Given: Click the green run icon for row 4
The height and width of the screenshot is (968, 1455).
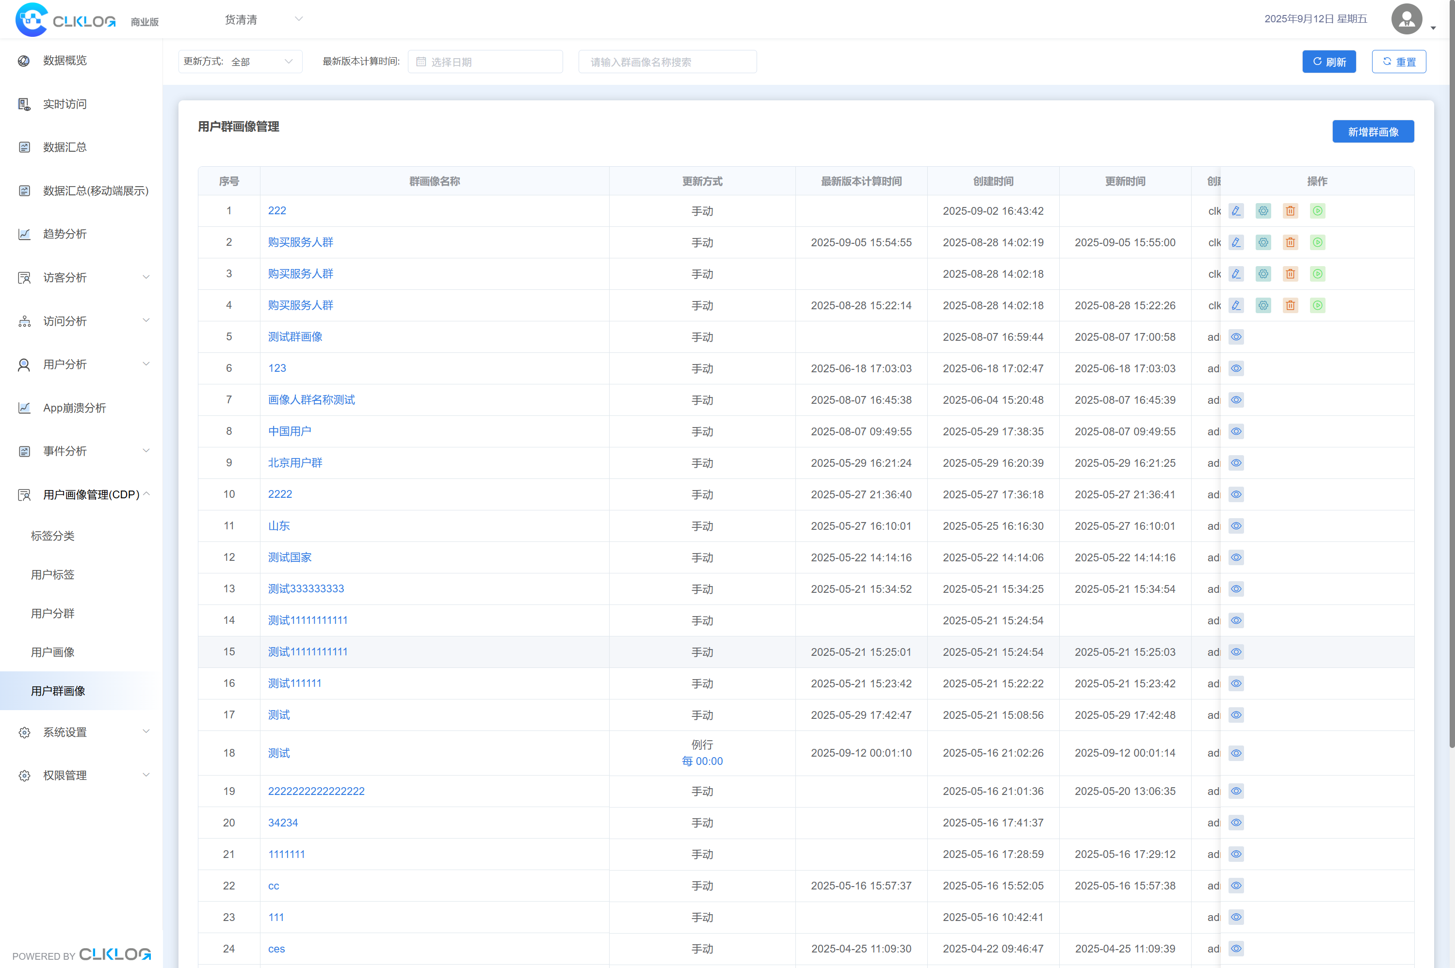Looking at the screenshot, I should click(x=1317, y=305).
